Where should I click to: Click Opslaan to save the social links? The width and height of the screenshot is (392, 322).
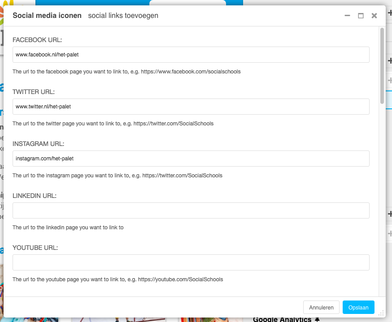358,307
